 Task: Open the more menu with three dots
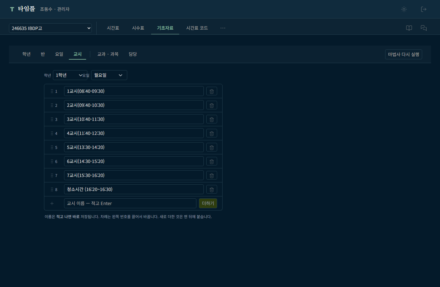click(x=223, y=28)
